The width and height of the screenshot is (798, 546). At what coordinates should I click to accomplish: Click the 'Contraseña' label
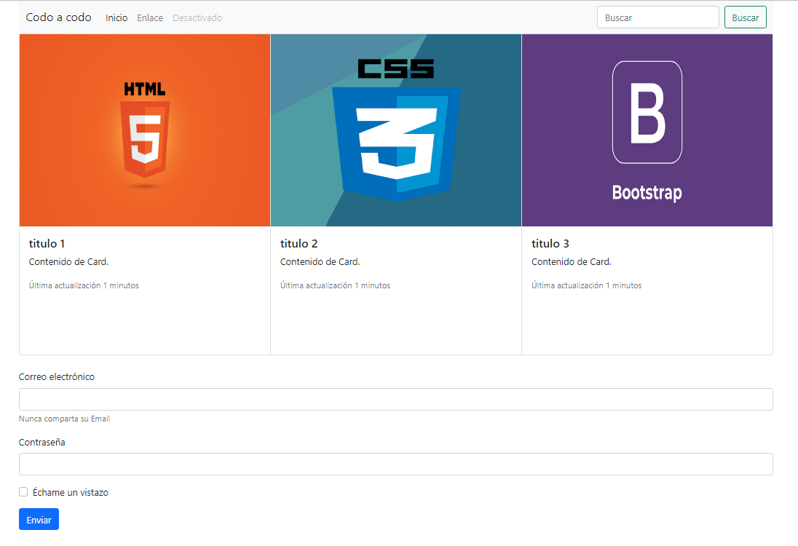click(42, 442)
